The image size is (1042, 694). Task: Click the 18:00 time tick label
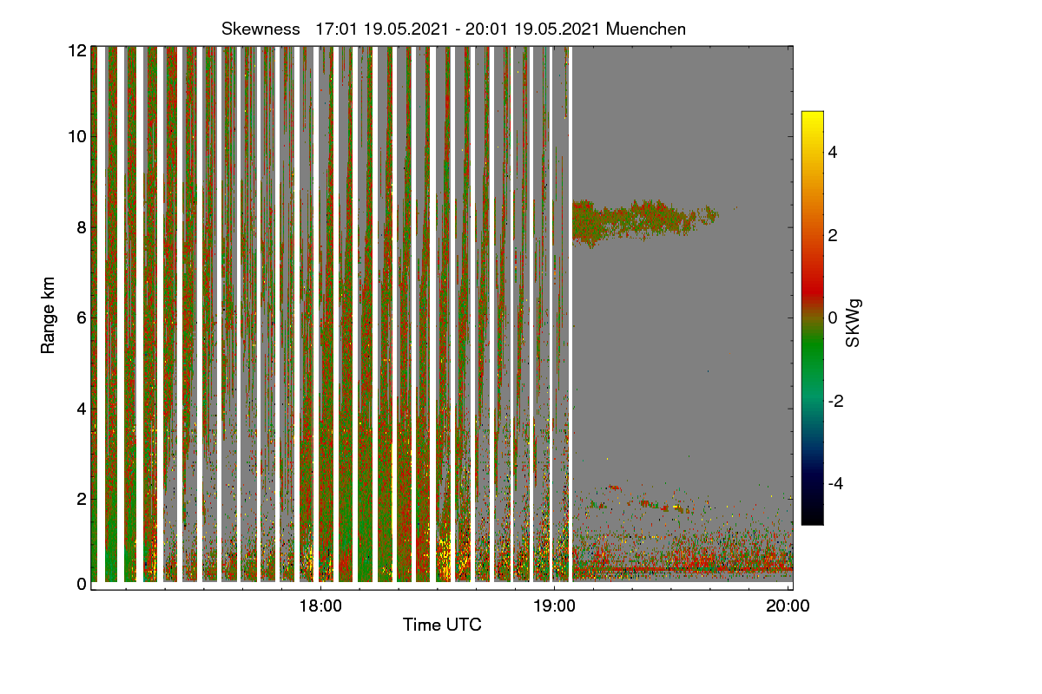[320, 606]
